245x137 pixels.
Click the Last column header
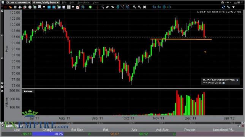17,130
